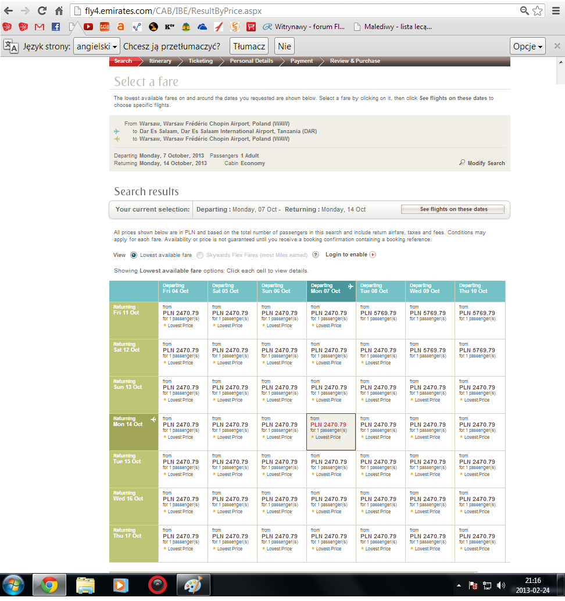Go to the Search step tab
The width and height of the screenshot is (565, 601).
click(x=123, y=61)
